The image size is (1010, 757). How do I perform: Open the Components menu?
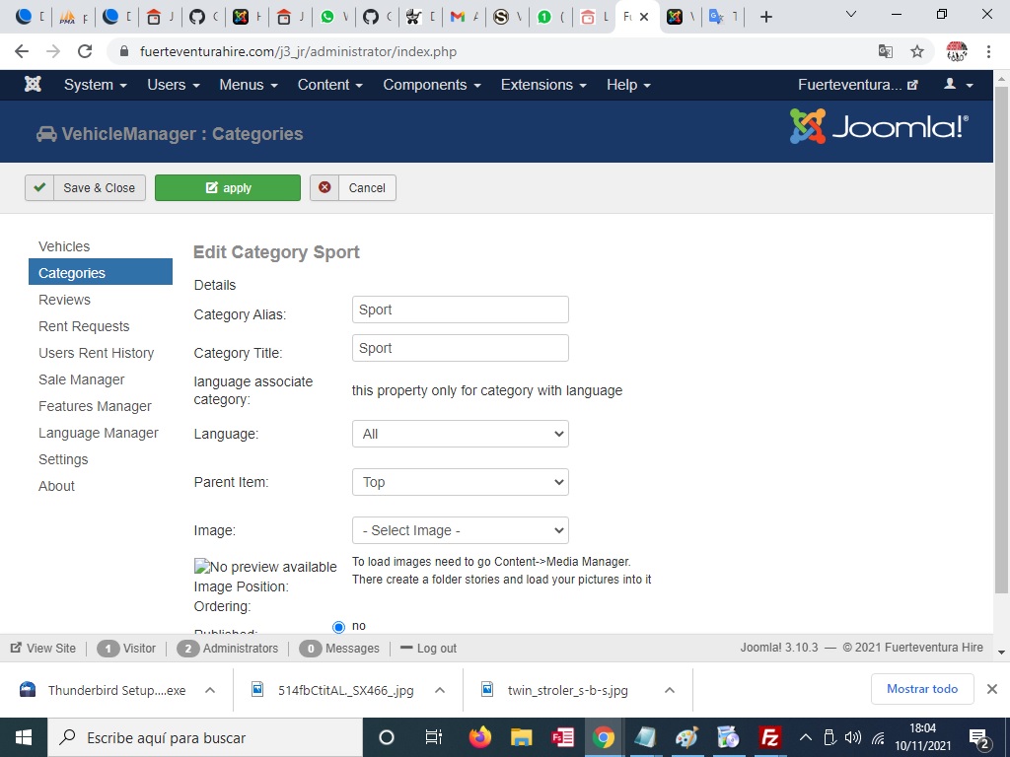431,85
